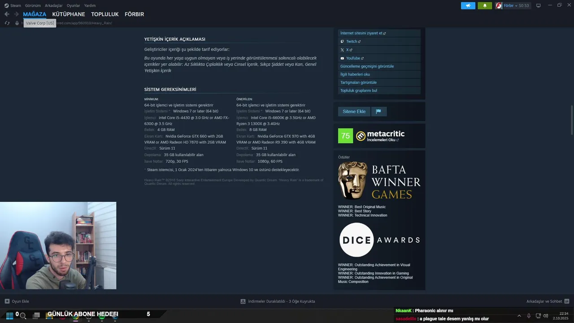Switch to the MAĞAZA tab

35,14
